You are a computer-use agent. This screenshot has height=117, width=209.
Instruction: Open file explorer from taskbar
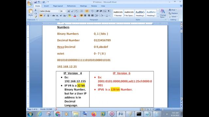click(76, 114)
